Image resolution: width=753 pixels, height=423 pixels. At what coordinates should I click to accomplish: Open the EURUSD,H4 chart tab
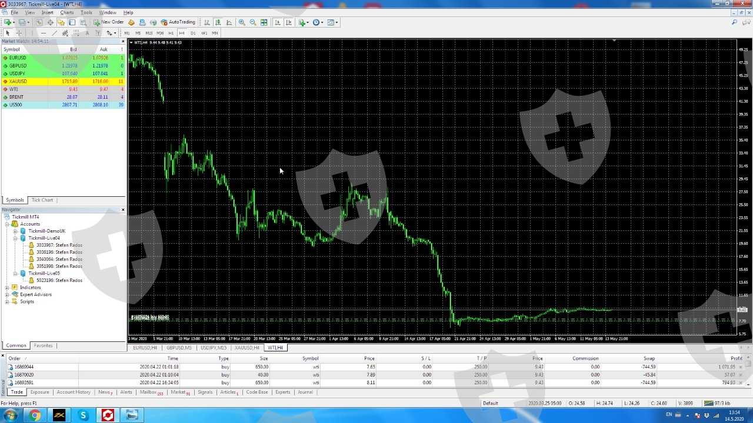[145, 348]
